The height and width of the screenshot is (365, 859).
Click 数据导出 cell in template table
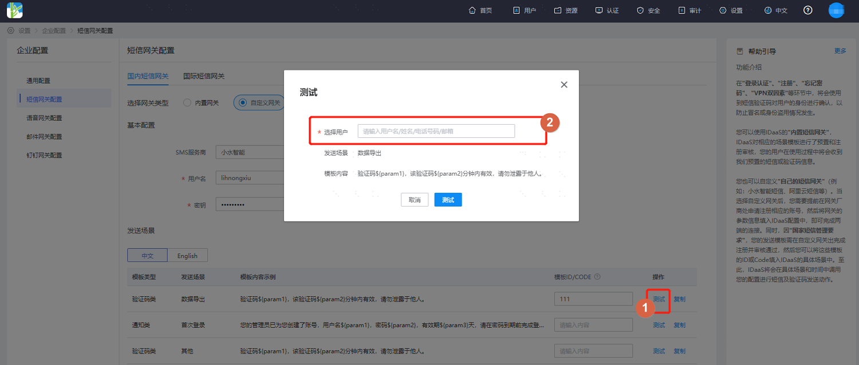[x=193, y=299]
